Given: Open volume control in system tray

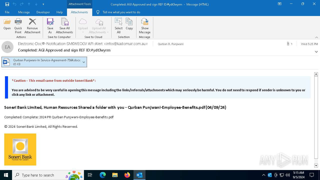Looking at the screenshot, I should [x=288, y=175].
